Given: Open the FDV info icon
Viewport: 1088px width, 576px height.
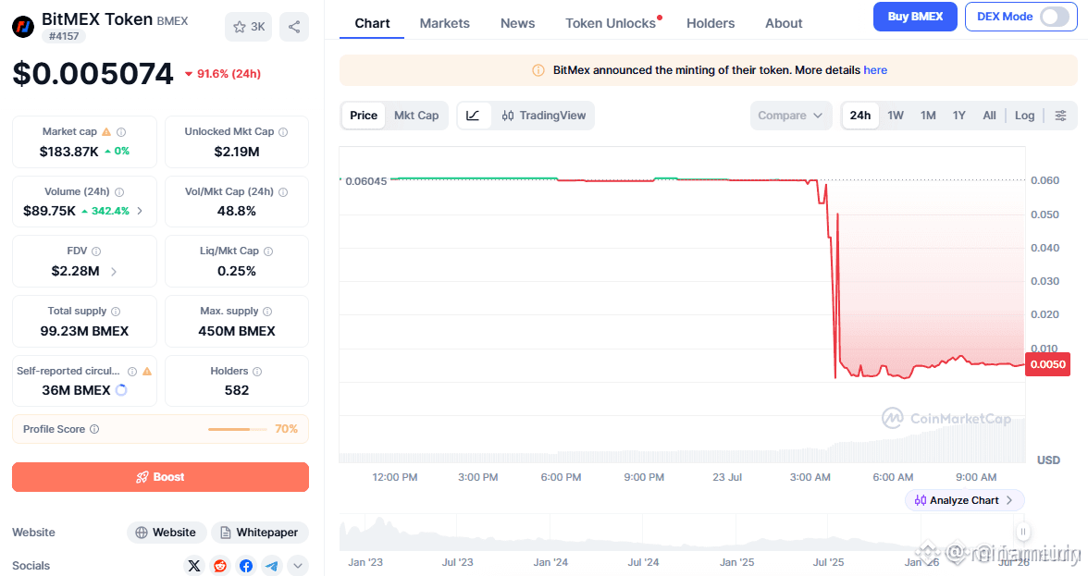Looking at the screenshot, I should point(96,251).
